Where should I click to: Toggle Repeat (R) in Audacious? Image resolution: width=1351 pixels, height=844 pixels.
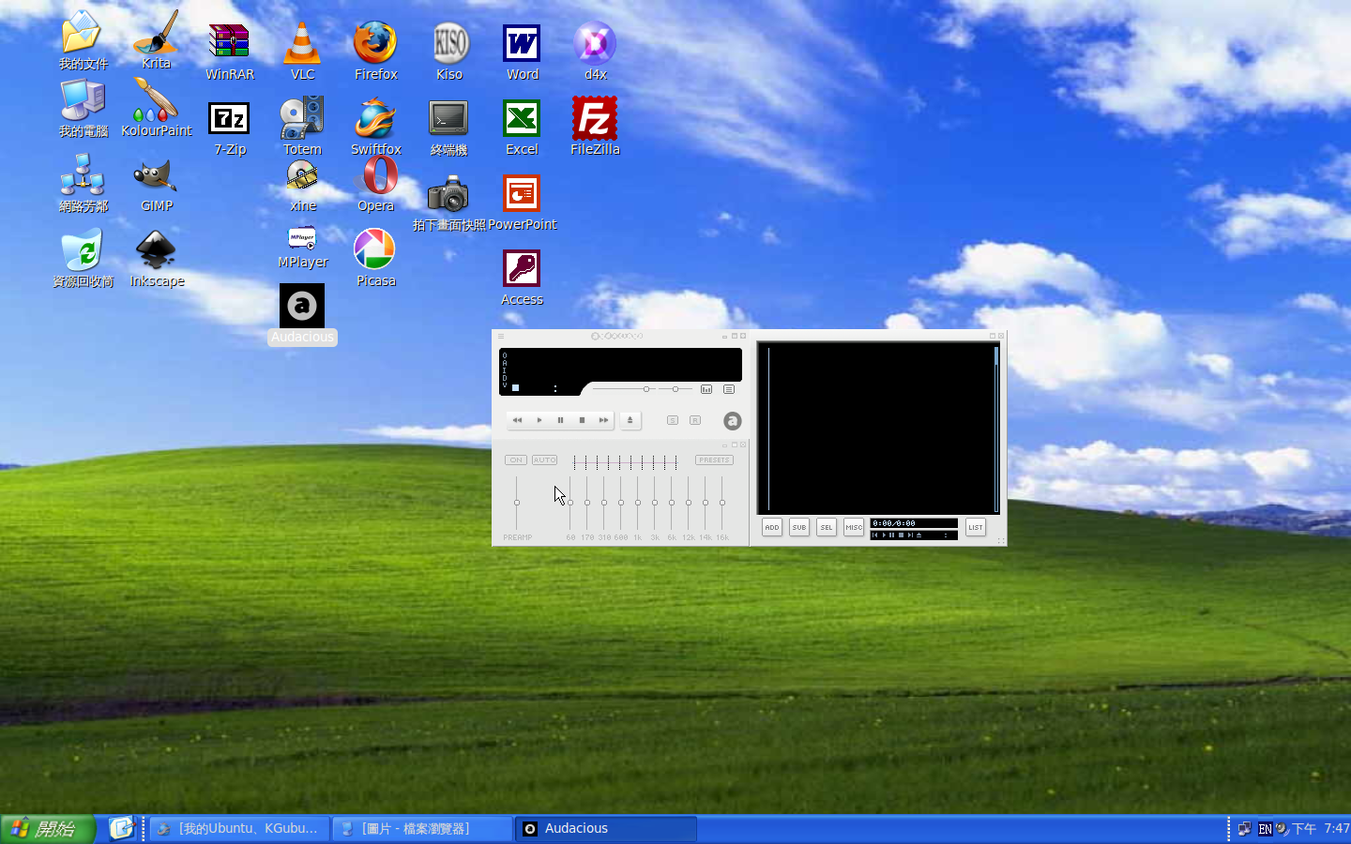(695, 420)
